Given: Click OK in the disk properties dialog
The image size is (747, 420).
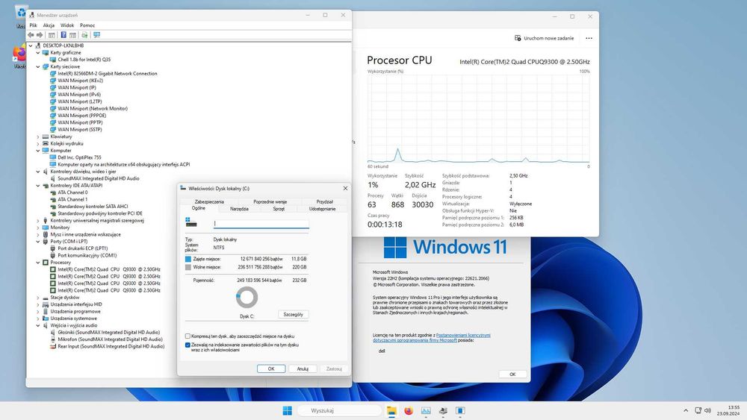Looking at the screenshot, I should (x=271, y=369).
